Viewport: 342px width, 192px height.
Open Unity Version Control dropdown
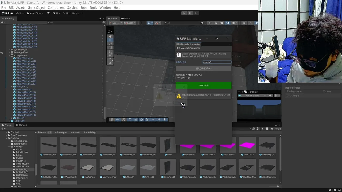click(x=73, y=13)
